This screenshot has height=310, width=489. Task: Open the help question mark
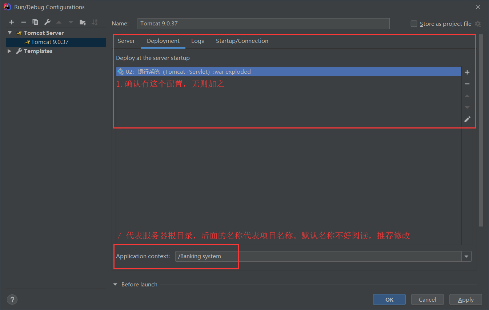pyautogui.click(x=12, y=299)
